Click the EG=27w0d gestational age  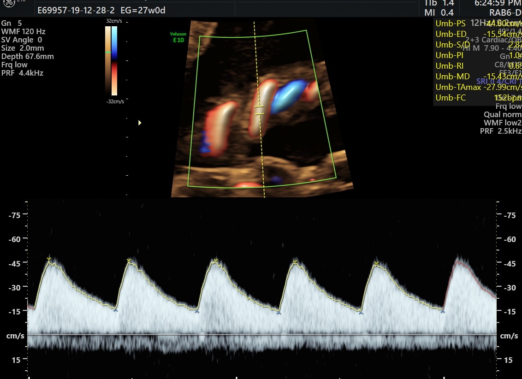[143, 10]
